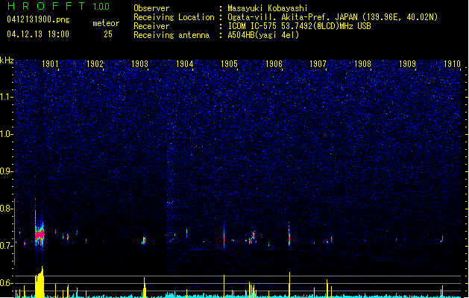
Task: Click the HROFFT title text
Action: (46, 6)
